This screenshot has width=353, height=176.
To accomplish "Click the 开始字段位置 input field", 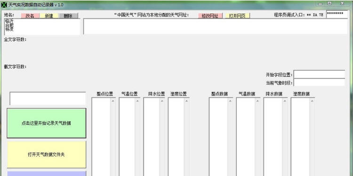I will [x=319, y=74].
